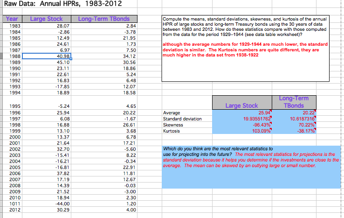Screen dimensions: 344x218
Task: Click the 10.6187316 standard deviation cell
Action: click(294, 119)
